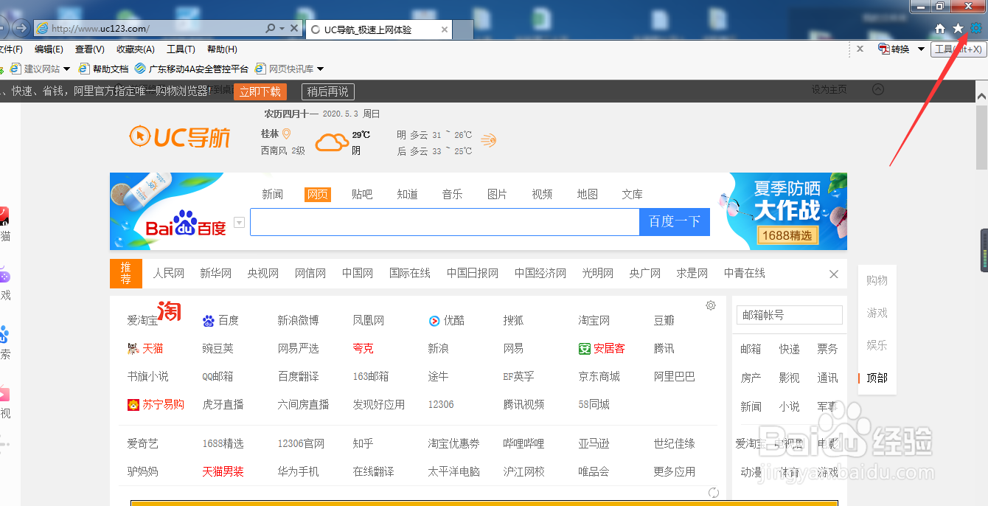Open the 天猫 link
The height and width of the screenshot is (506, 988).
click(145, 348)
